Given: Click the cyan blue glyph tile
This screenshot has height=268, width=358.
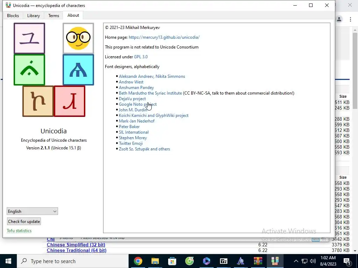Looking at the screenshot, I should click(78, 70).
